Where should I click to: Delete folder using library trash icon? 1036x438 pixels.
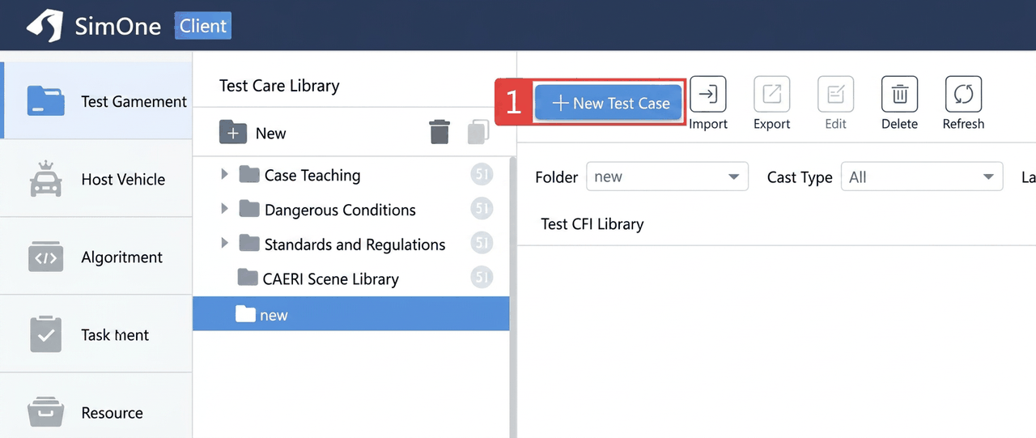pos(439,132)
